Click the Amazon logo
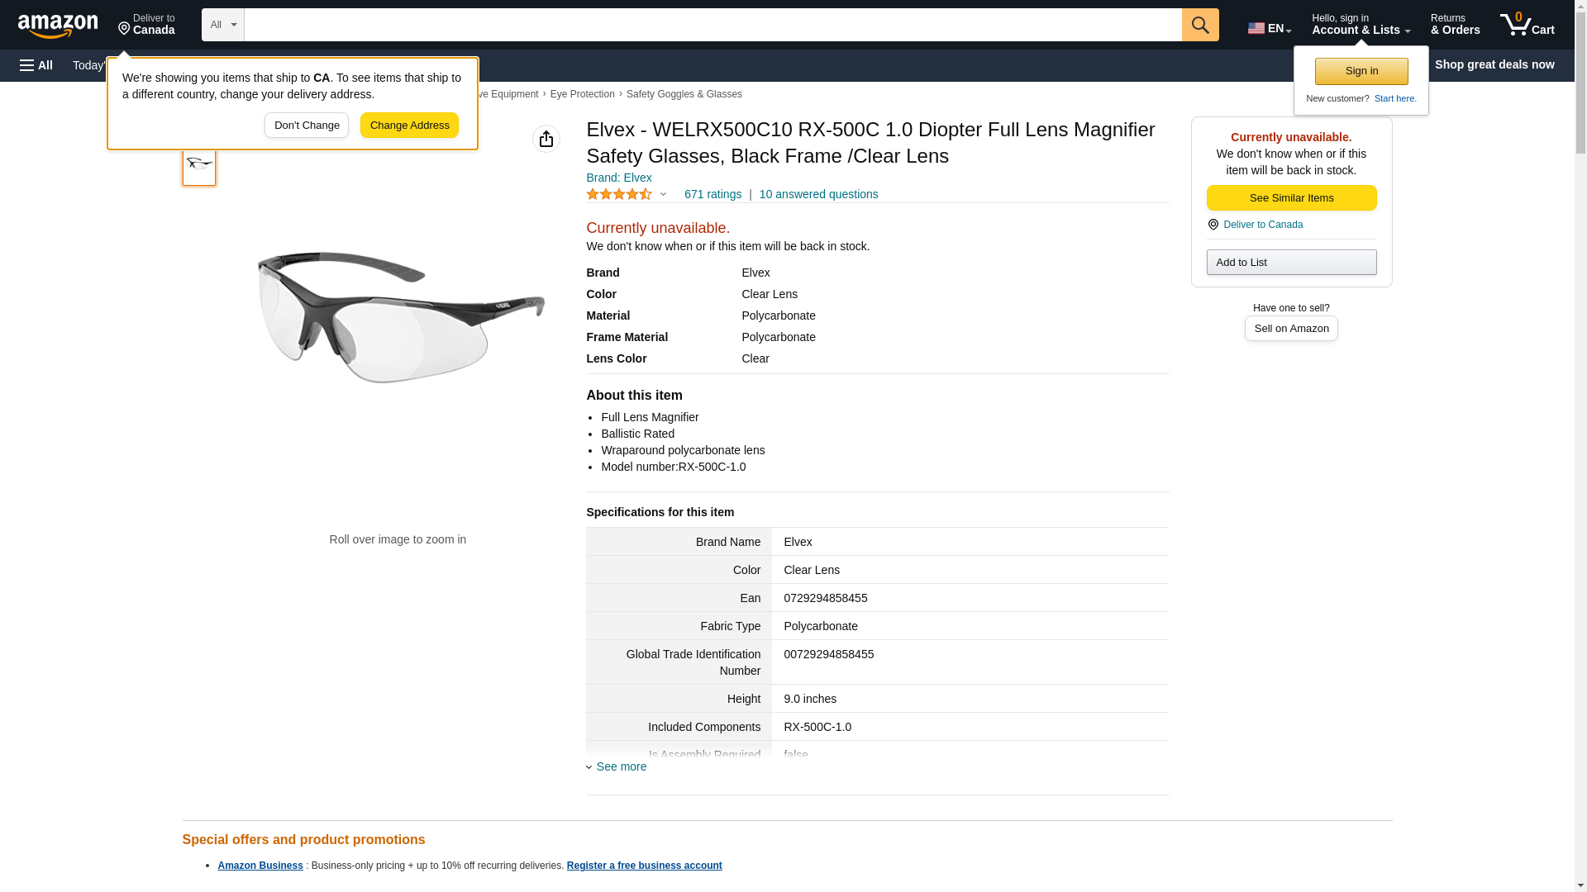The image size is (1587, 892). (x=58, y=26)
